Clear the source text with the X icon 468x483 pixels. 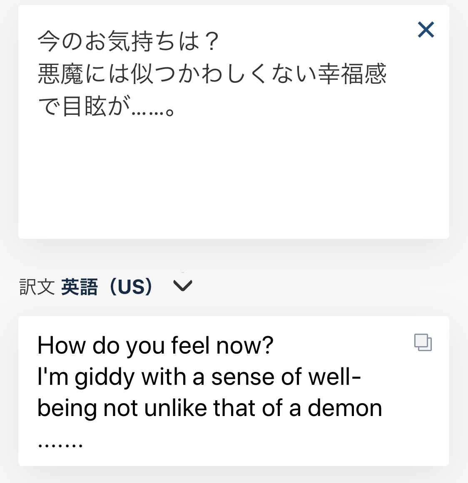[426, 30]
